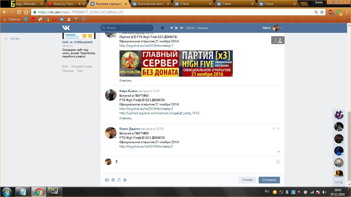This screenshot has width=351, height=197.
Task: Open the Mail.ru @ bookmark
Action: tap(26, 19)
